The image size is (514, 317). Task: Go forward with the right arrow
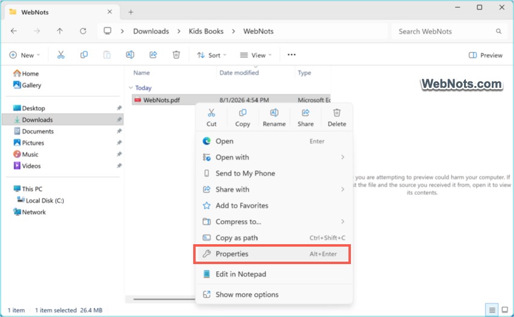[x=37, y=31]
